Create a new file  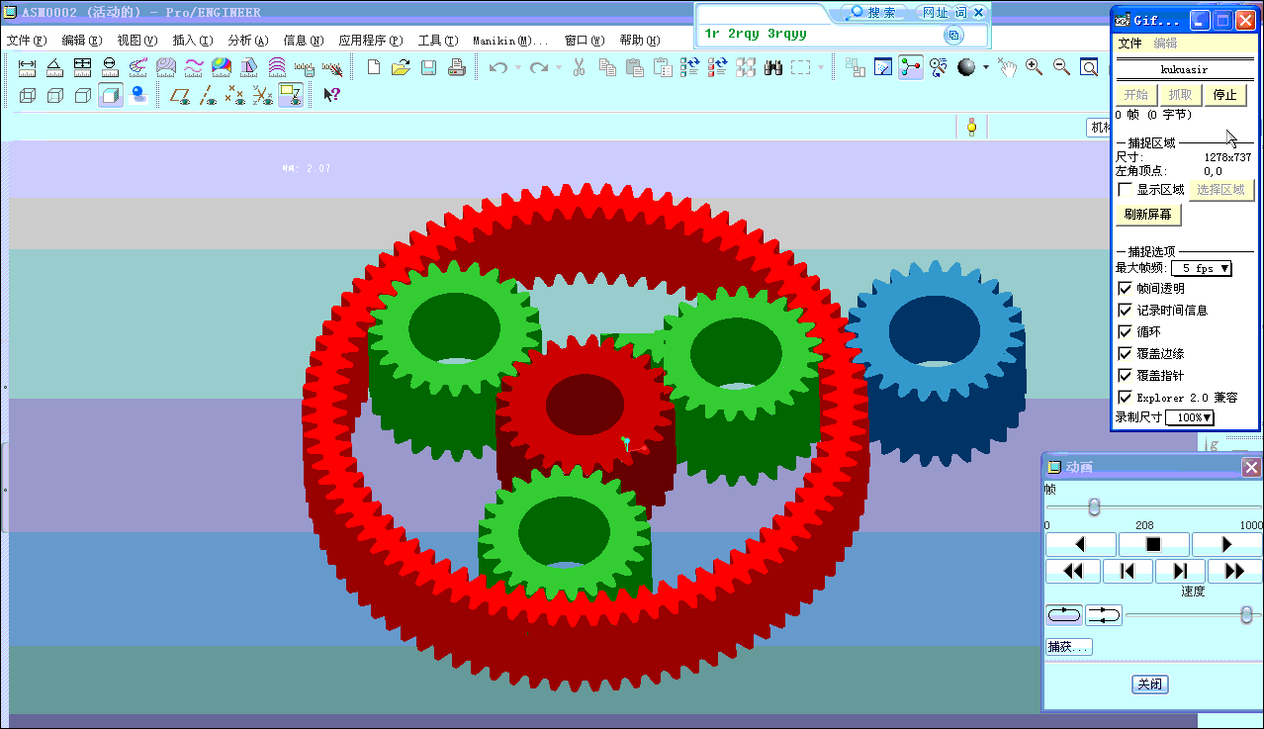click(x=373, y=67)
